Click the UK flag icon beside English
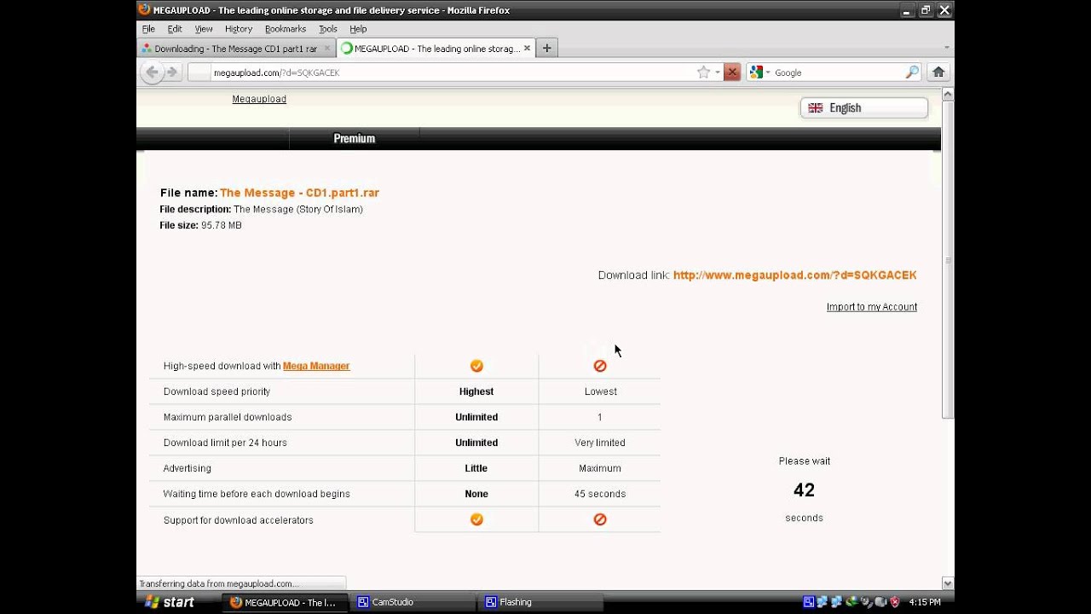This screenshot has height=614, width=1091. click(816, 108)
